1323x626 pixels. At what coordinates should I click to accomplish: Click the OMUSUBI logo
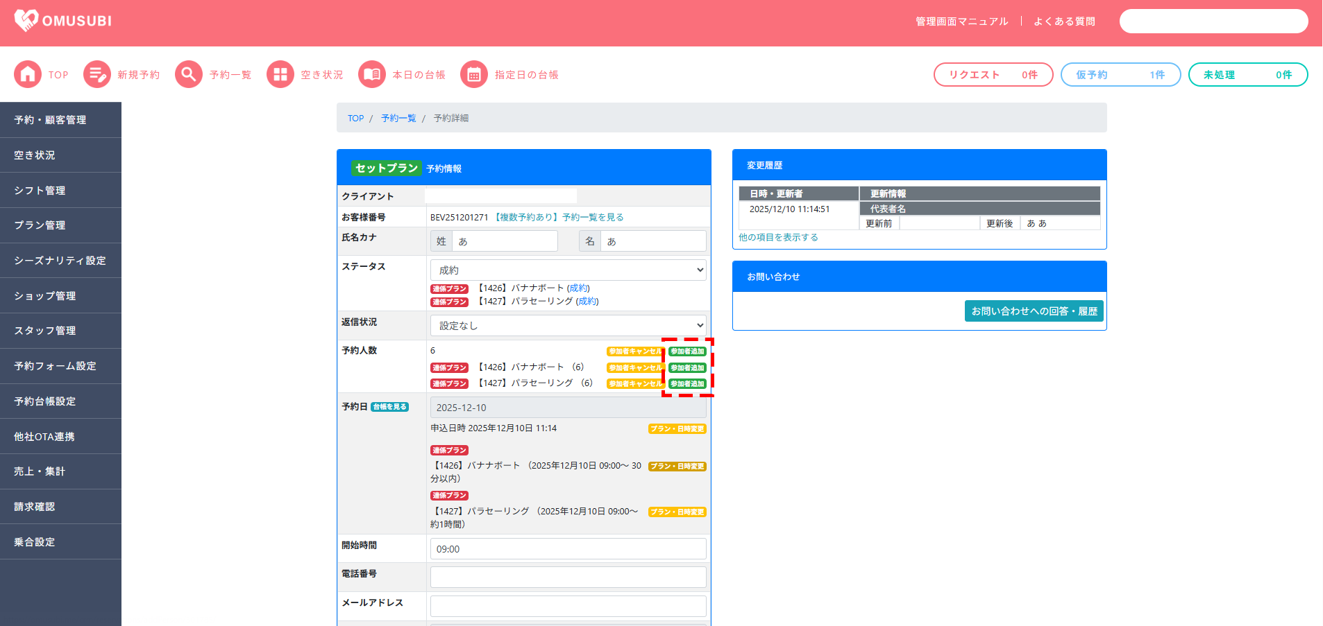[x=63, y=21]
